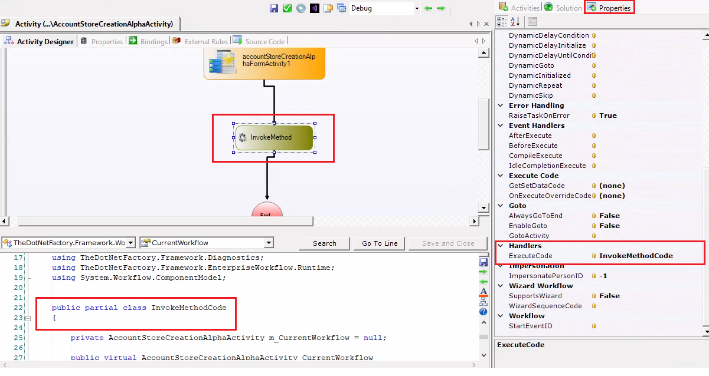Open the External Rules tab

click(x=200, y=41)
